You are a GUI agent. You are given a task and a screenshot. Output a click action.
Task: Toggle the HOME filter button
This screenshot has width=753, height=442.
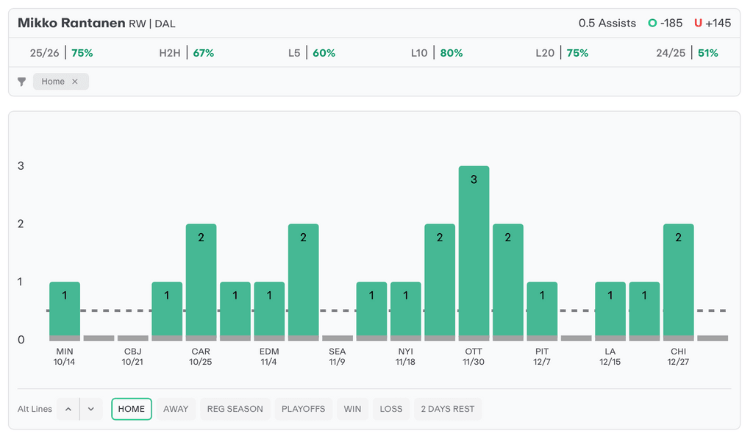(x=132, y=409)
